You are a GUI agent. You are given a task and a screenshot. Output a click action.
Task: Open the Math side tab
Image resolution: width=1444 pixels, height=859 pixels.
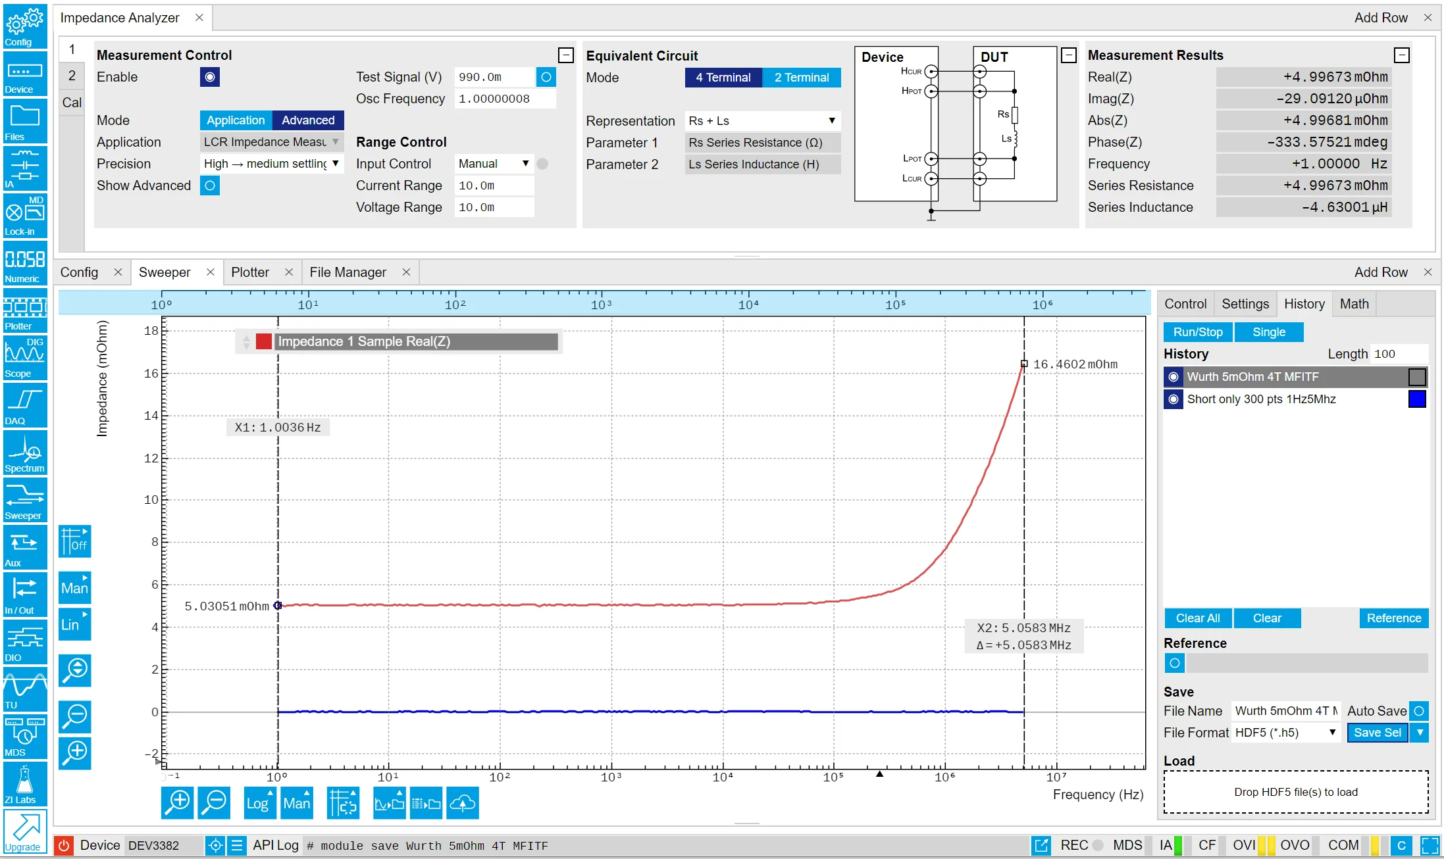pyautogui.click(x=1354, y=304)
